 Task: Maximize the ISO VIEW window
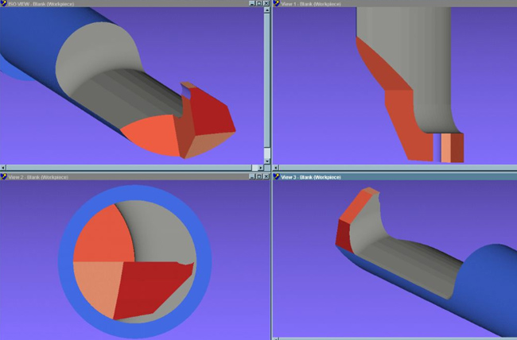(259, 4)
